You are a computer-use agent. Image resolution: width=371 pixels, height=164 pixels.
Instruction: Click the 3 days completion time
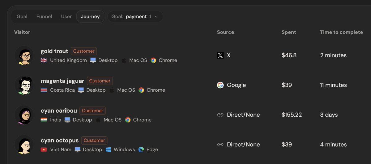(329, 115)
